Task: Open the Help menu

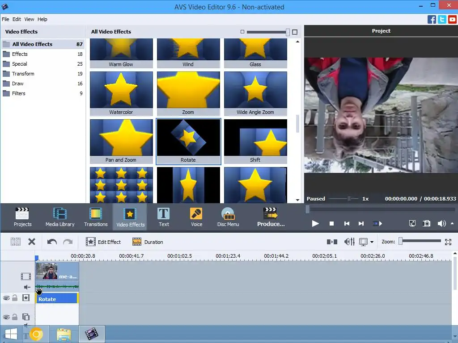Action: pos(42,19)
